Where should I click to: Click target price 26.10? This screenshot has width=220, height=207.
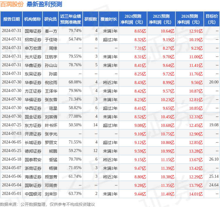point(214,159)
